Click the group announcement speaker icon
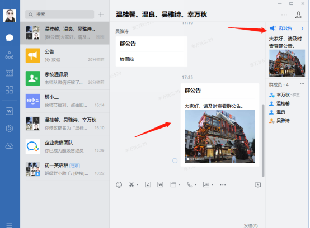 [x=273, y=28]
